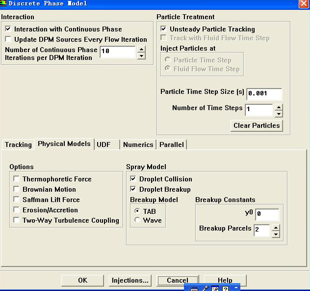310x291 pixels.
Task: Switch to the UDF tab
Action: tap(103, 145)
